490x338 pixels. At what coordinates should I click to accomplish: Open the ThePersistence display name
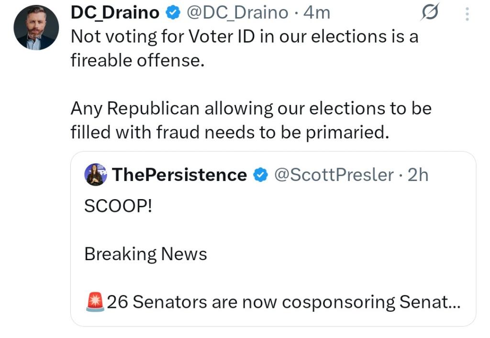click(x=179, y=175)
